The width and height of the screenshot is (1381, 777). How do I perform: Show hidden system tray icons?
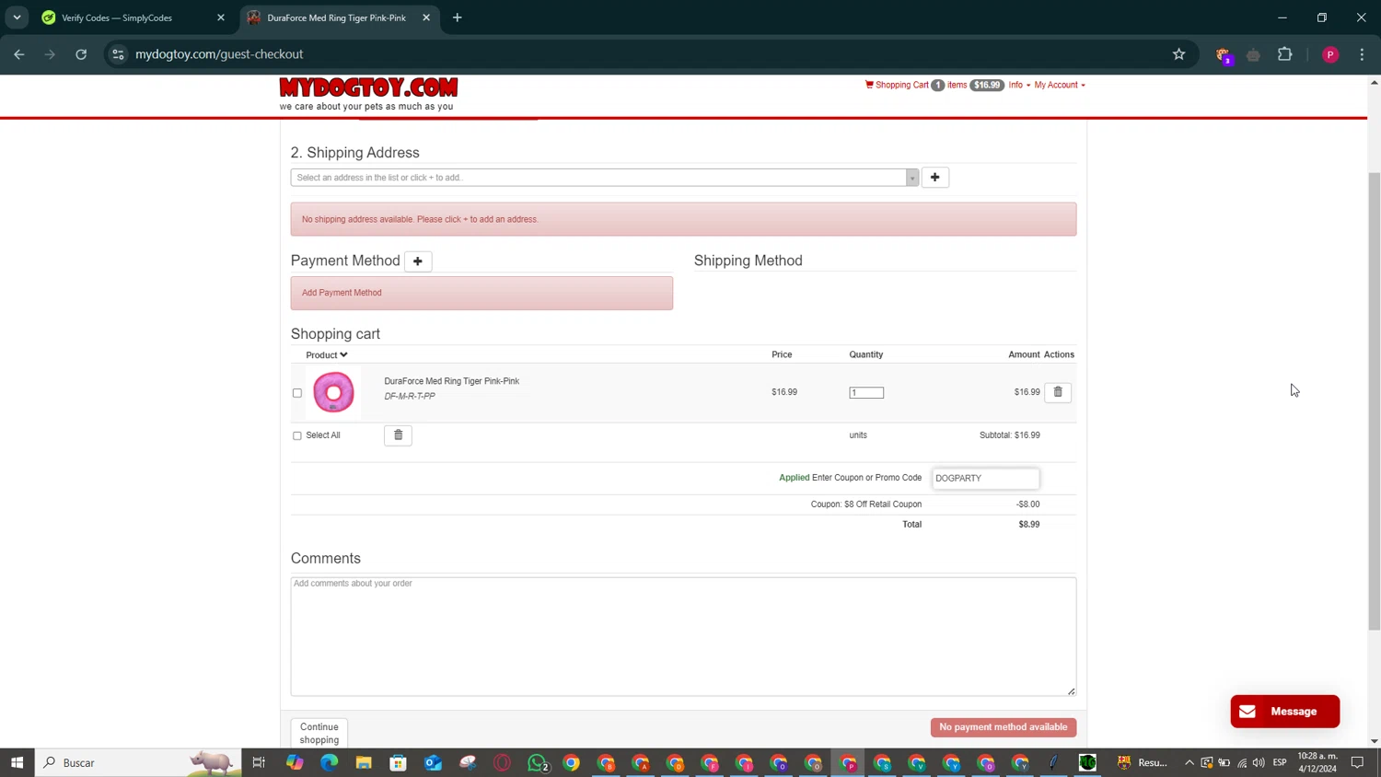point(1190,762)
